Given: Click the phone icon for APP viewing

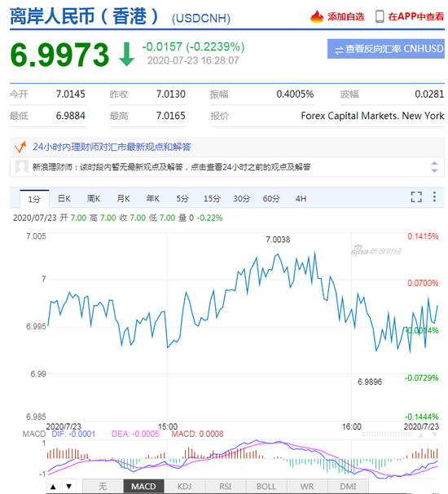Looking at the screenshot, I should 380,16.
